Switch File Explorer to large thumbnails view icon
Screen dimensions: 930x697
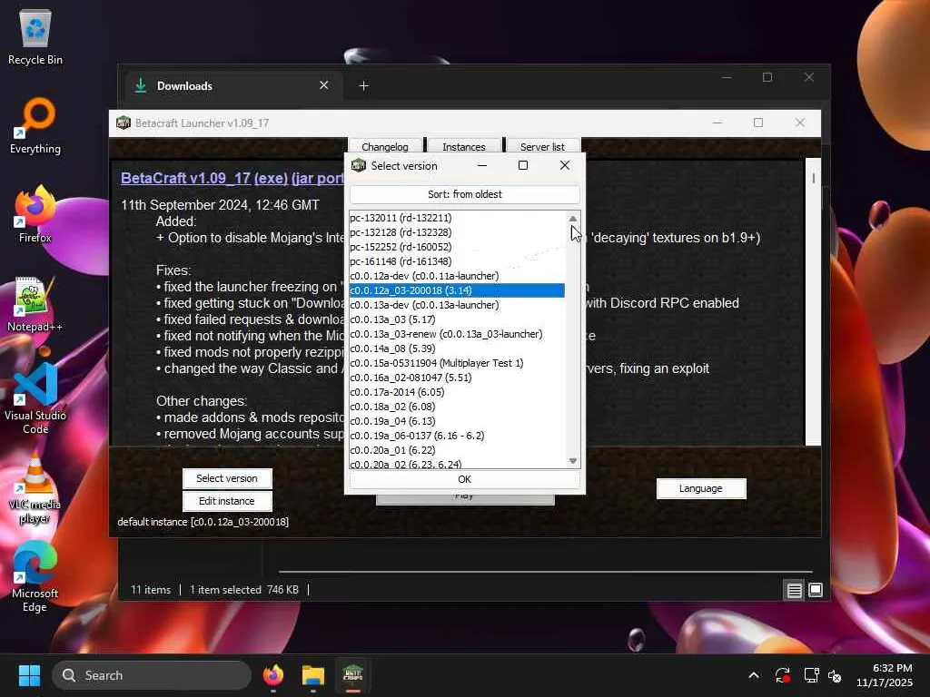[x=816, y=590]
